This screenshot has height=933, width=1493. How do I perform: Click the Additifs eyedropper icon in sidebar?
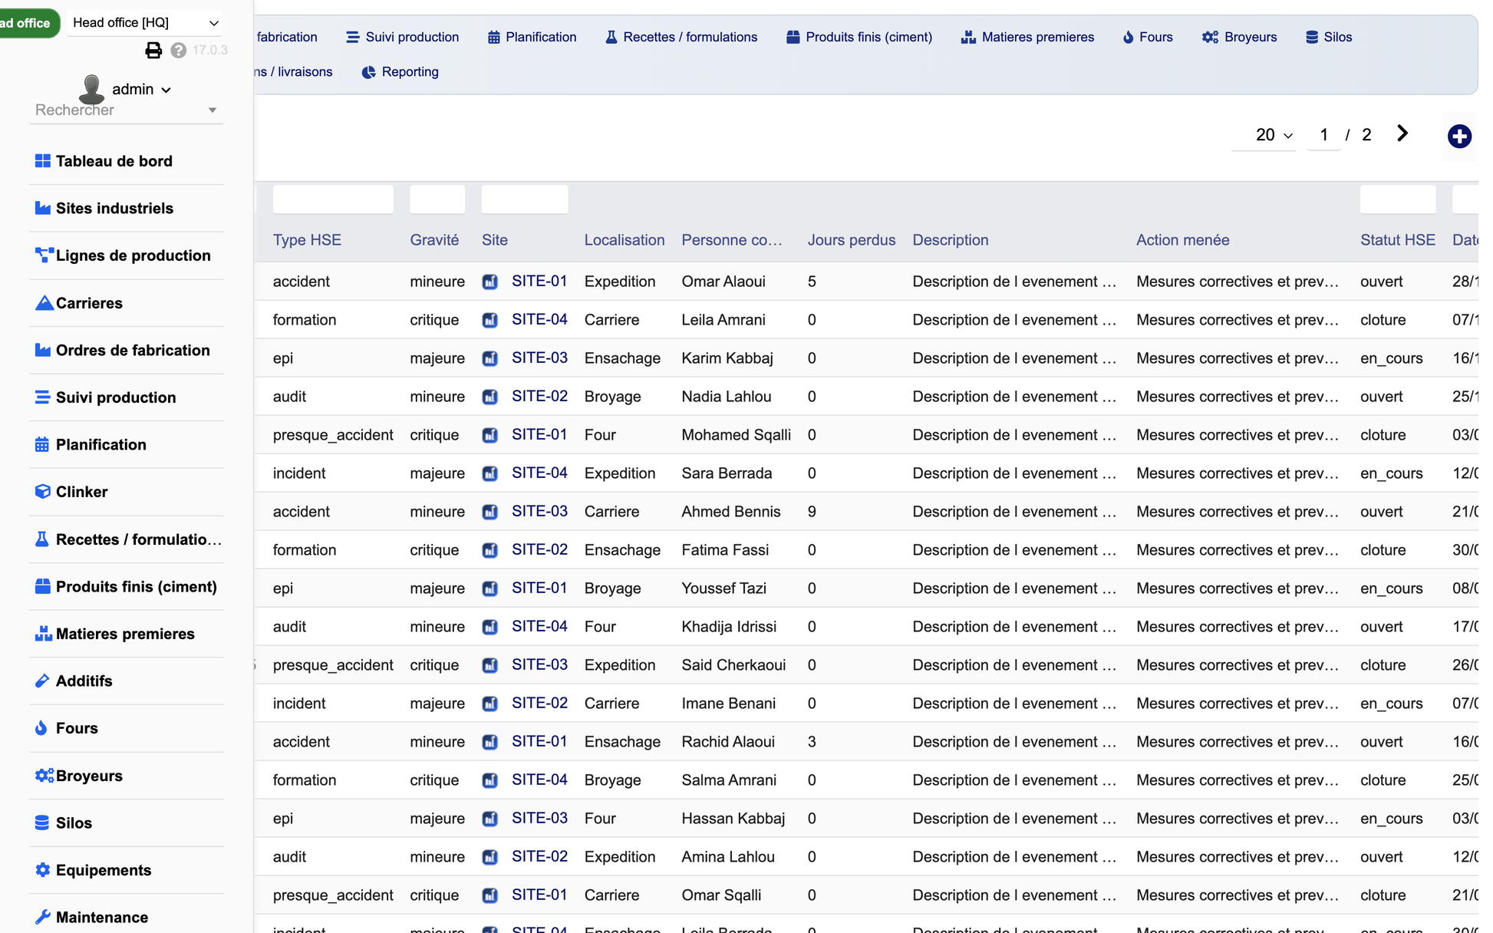[x=43, y=681]
